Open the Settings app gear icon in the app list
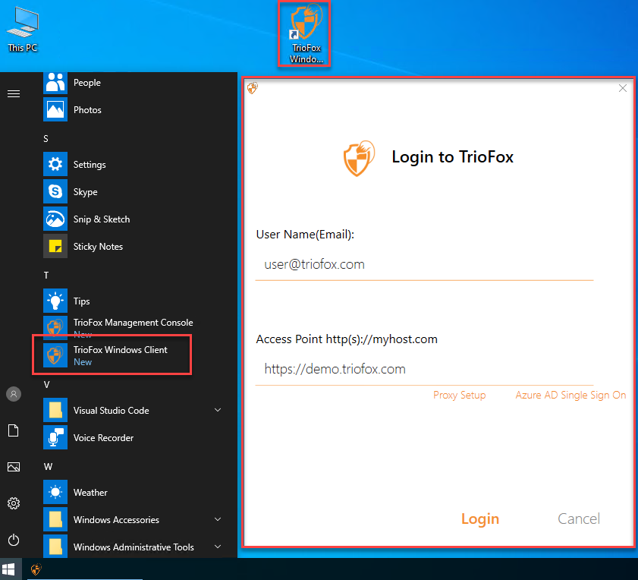638x580 pixels. 55,164
